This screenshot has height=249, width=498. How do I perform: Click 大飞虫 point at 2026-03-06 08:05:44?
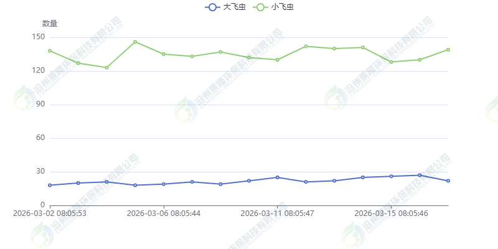coord(164,184)
